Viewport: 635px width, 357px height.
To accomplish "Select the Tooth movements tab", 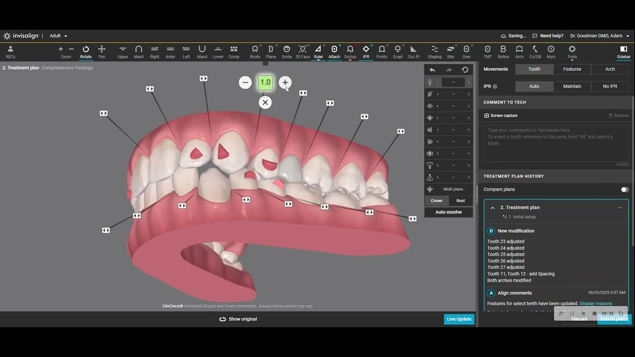I will [534, 69].
